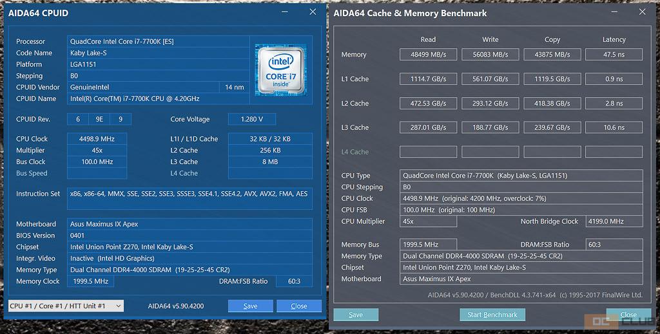Click L2 Cache Read value 472.53 GB/s

tap(428, 104)
